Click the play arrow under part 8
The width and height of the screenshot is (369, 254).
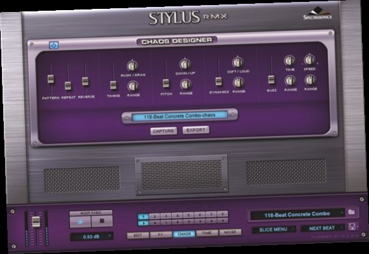[x=222, y=220]
